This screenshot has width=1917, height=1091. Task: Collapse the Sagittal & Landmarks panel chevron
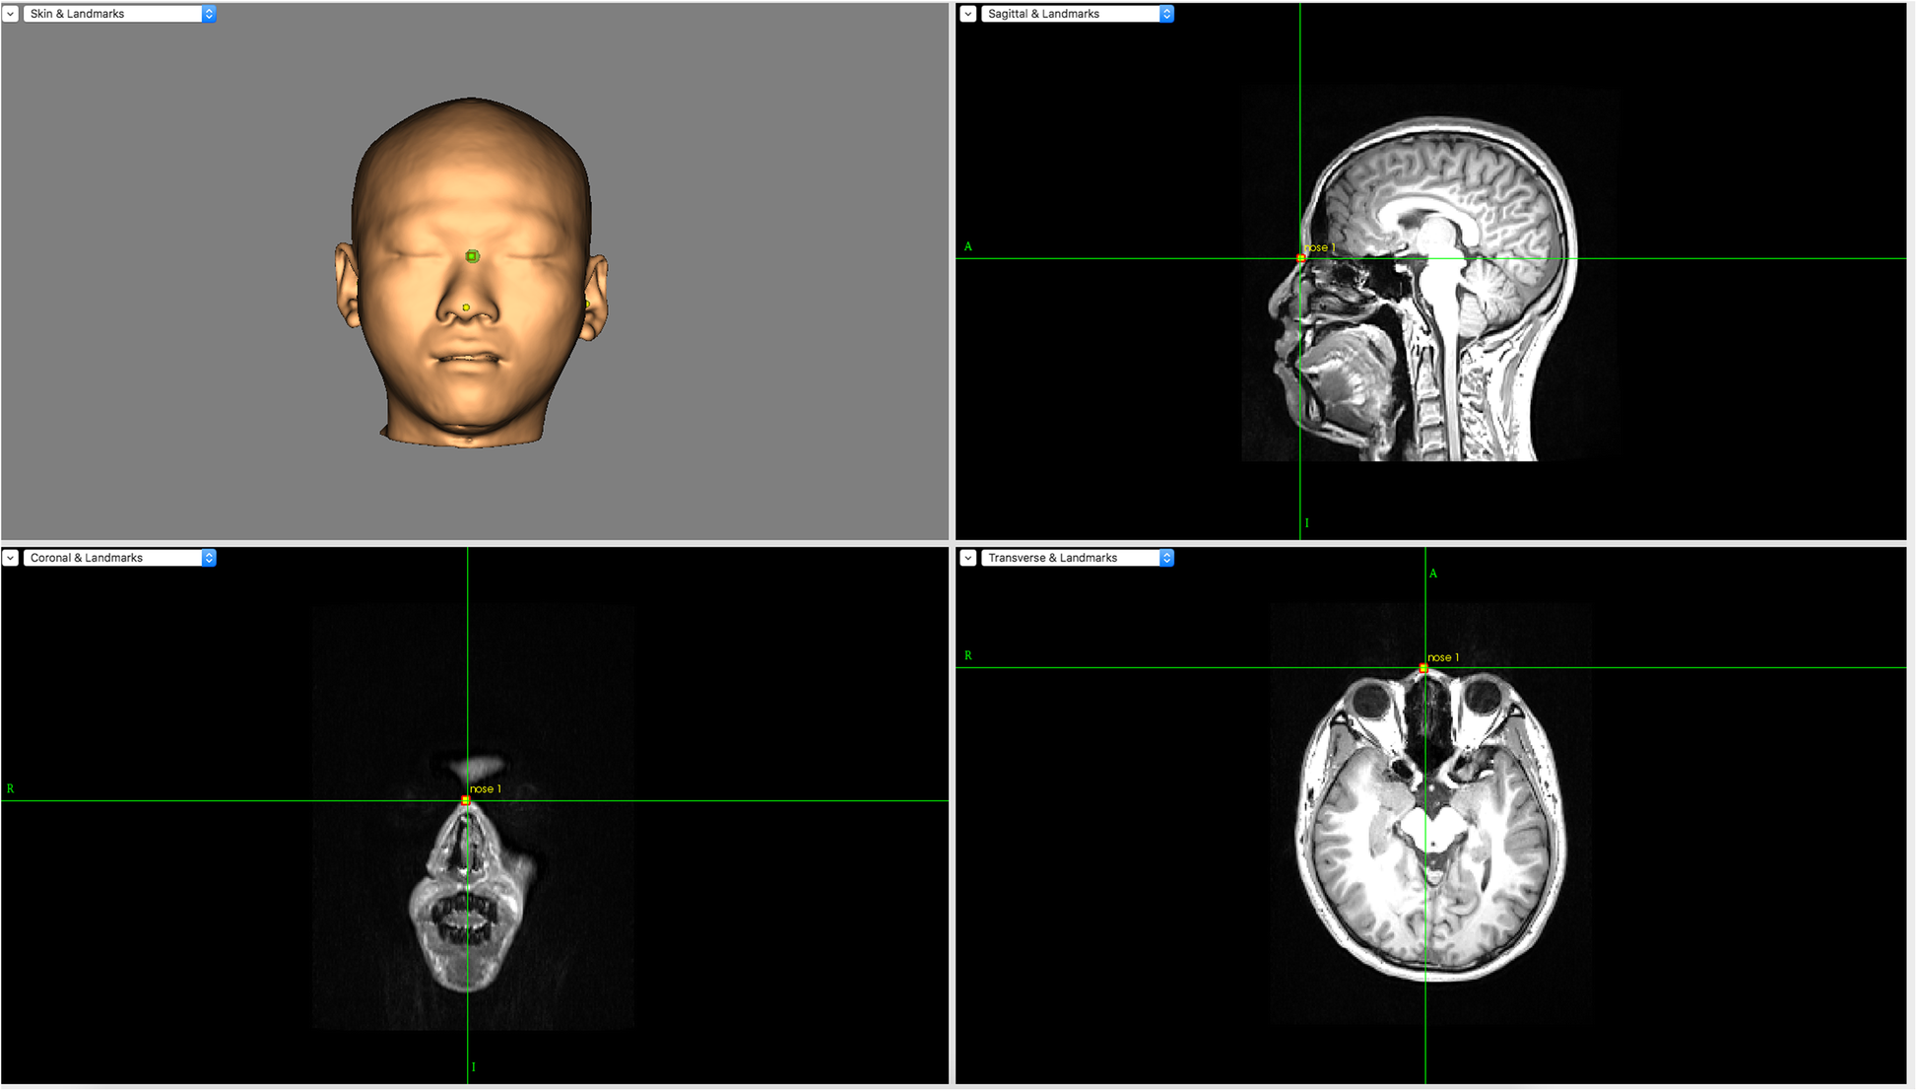[968, 14]
